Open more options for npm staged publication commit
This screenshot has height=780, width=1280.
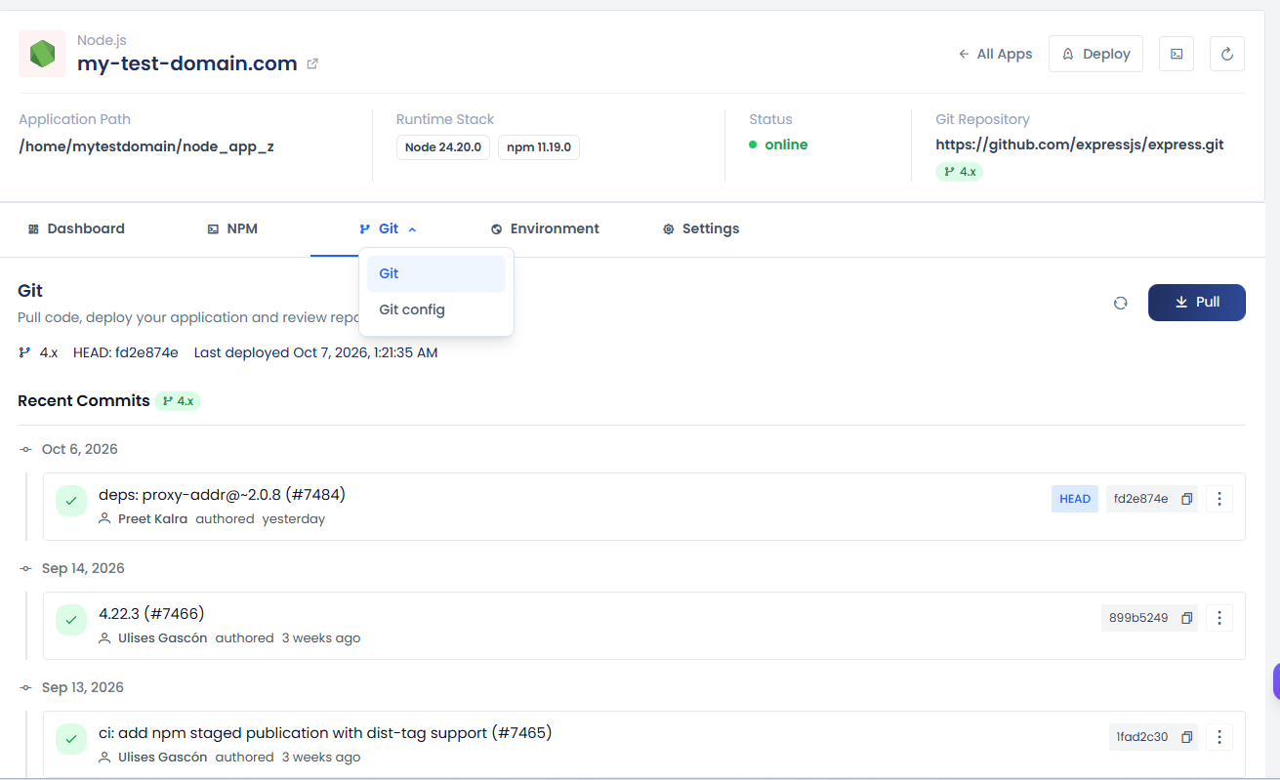pyautogui.click(x=1219, y=737)
